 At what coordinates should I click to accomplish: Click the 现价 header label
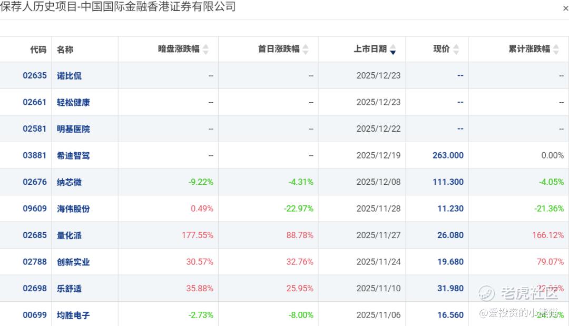442,49
